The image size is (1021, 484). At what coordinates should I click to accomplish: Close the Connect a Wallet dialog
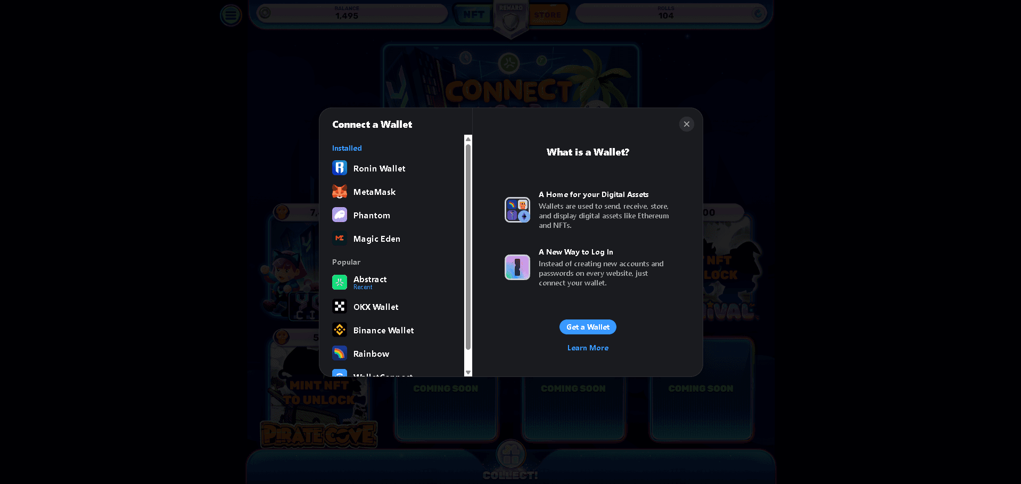click(686, 124)
